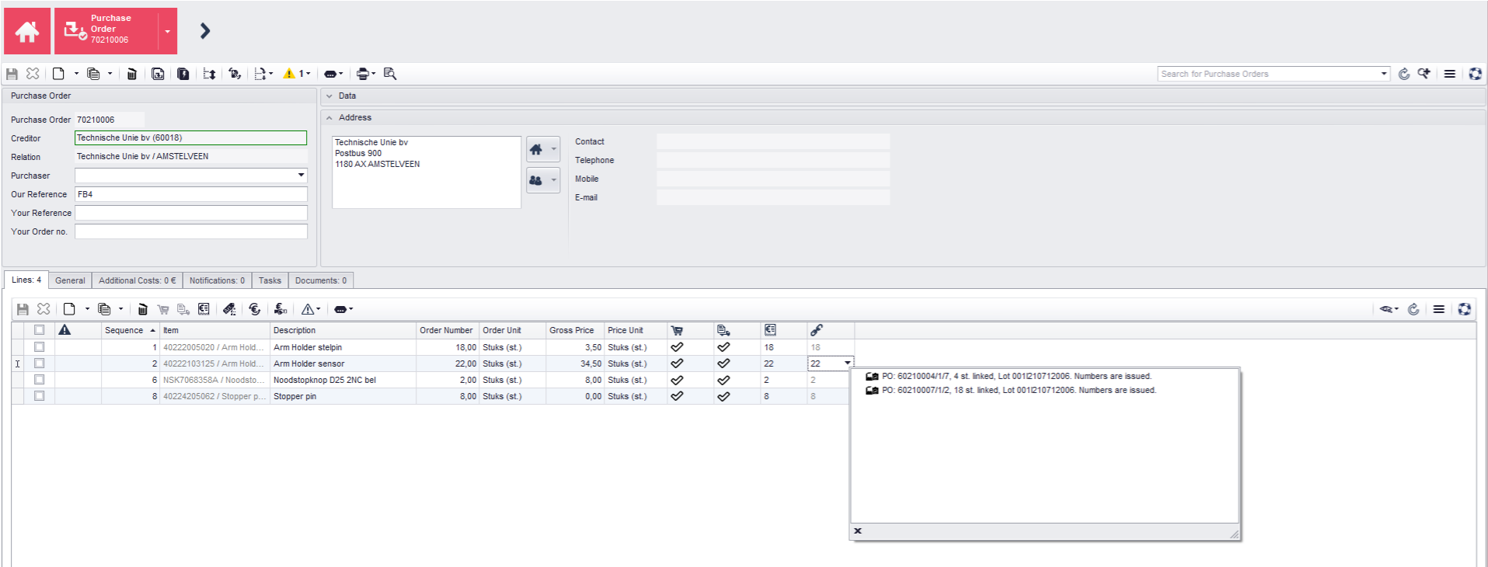Go to the Home screen
This screenshot has width=1488, height=567.
point(27,31)
